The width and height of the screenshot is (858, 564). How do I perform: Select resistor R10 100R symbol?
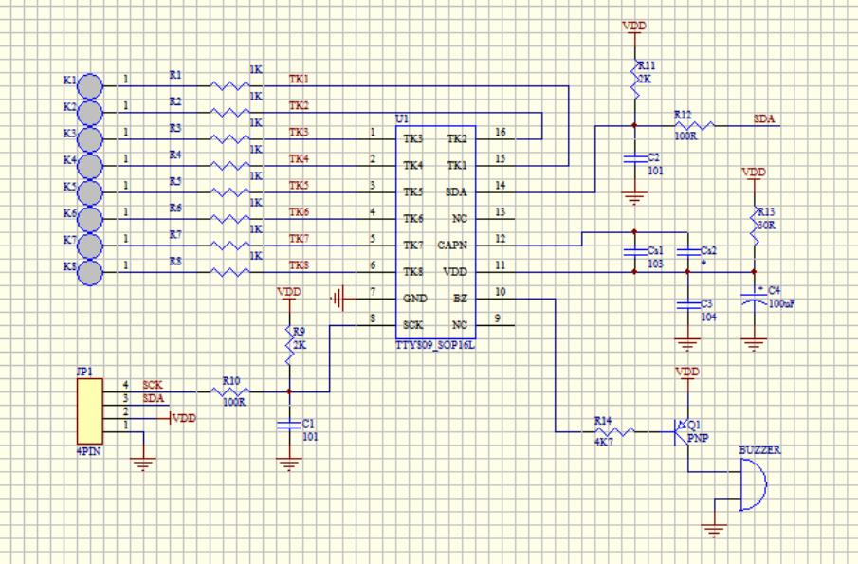230,391
